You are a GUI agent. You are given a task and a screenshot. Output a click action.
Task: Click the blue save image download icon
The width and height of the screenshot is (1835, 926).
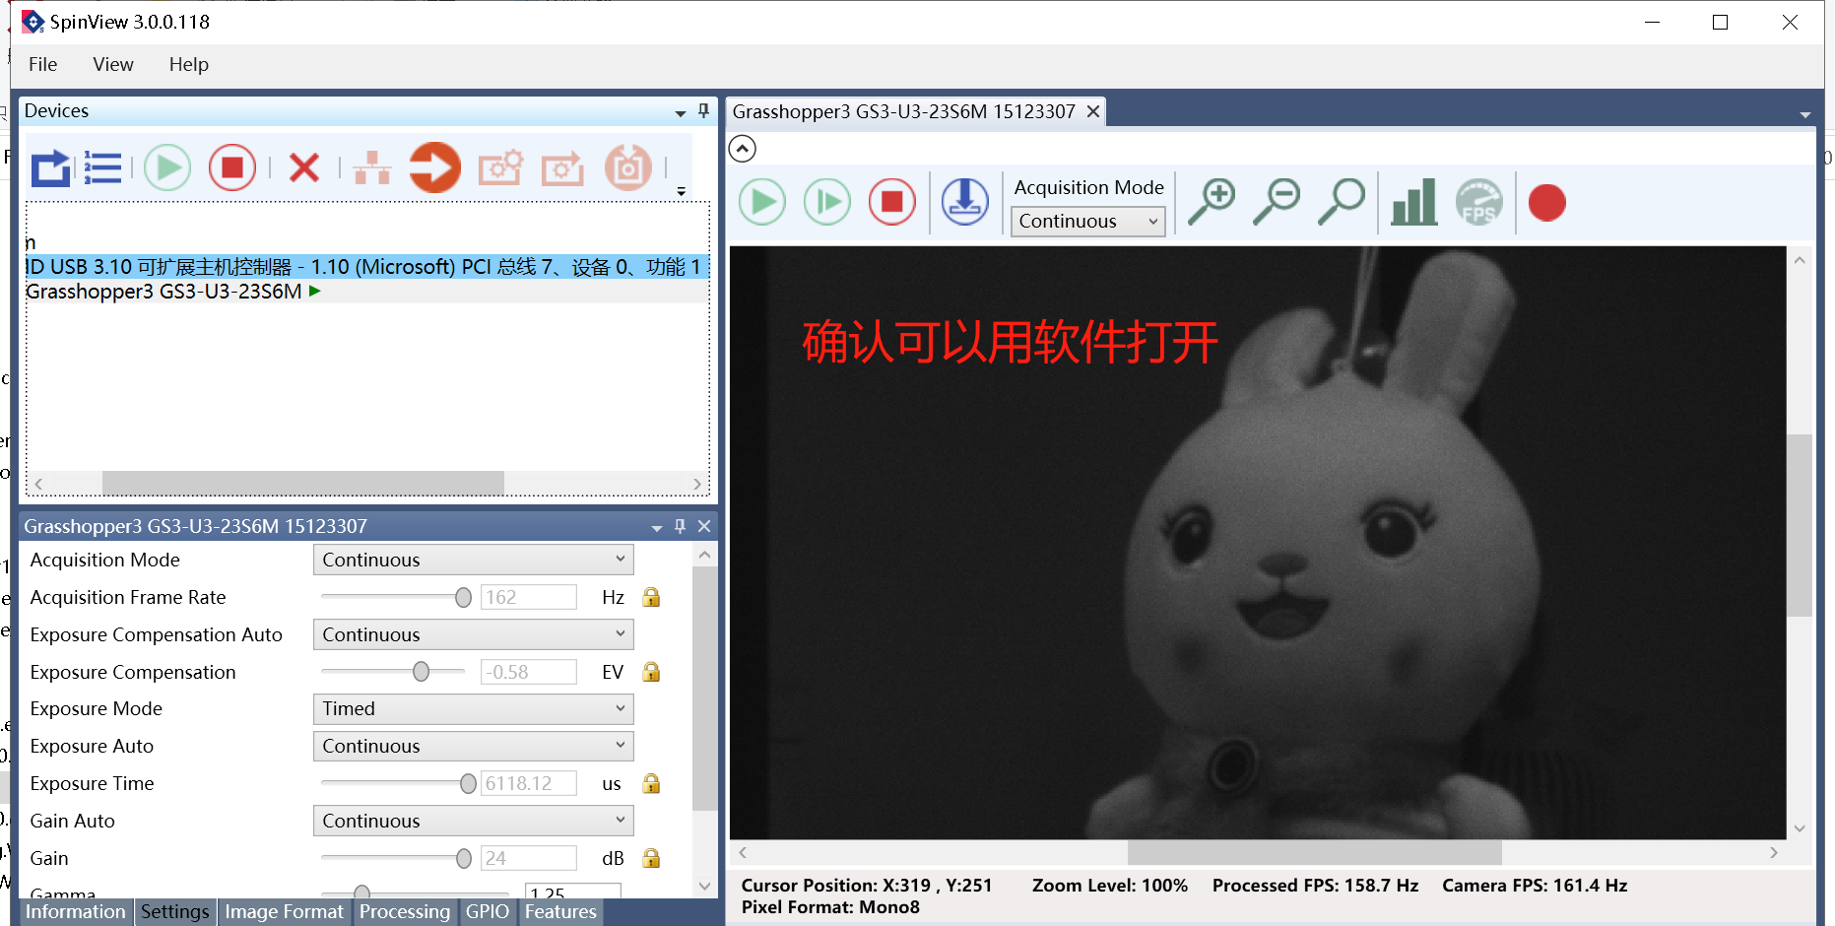click(965, 202)
